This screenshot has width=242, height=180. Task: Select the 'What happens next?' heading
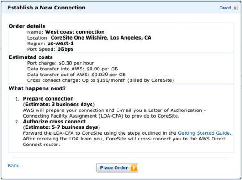point(37,88)
